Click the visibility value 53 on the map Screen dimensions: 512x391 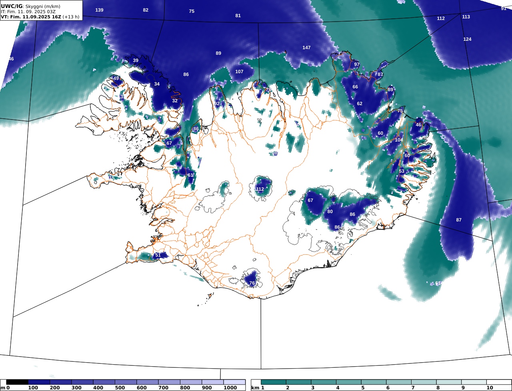(402, 171)
